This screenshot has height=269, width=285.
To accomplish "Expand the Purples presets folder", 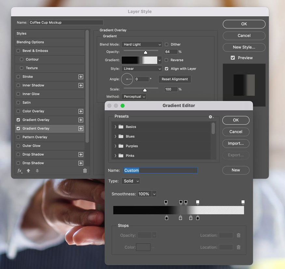I will tap(115, 146).
